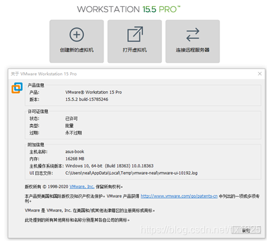
Task: Click the license status value 已许可
Action: [x=71, y=119]
